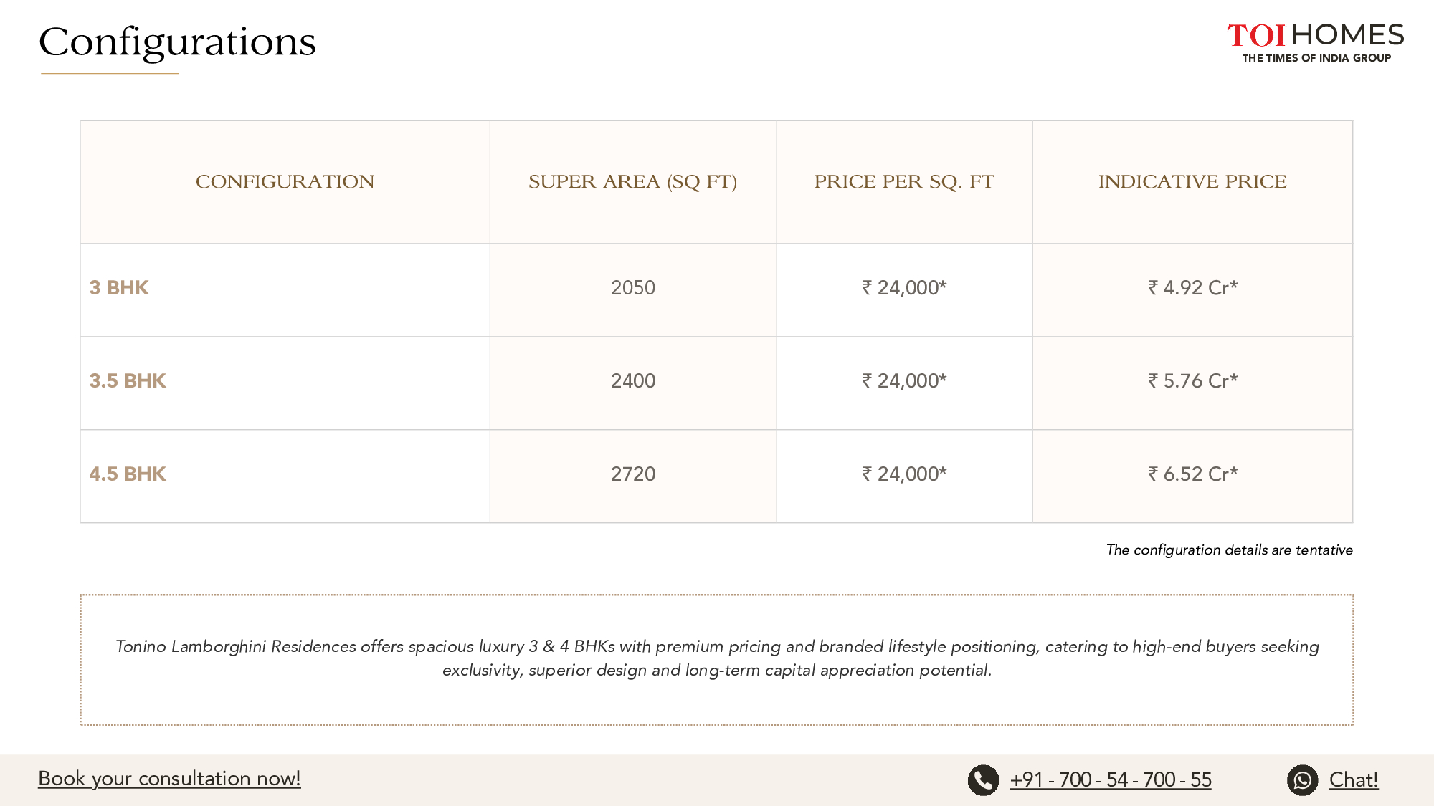Click the ₹ 5.76 Cr* price cell
The width and height of the screenshot is (1434, 806).
pyautogui.click(x=1192, y=381)
